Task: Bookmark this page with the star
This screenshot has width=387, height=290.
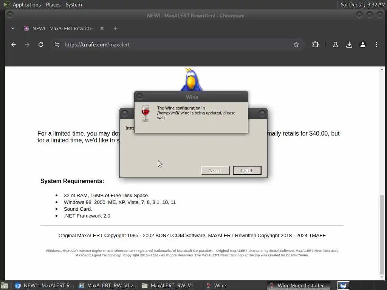Action: 296,45
